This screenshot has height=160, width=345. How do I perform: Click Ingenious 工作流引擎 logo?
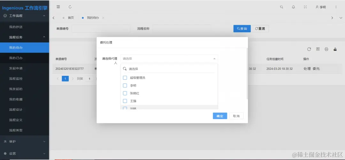[x=25, y=8]
